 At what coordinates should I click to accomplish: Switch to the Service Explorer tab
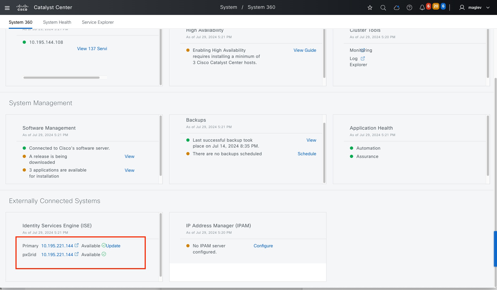(98, 22)
